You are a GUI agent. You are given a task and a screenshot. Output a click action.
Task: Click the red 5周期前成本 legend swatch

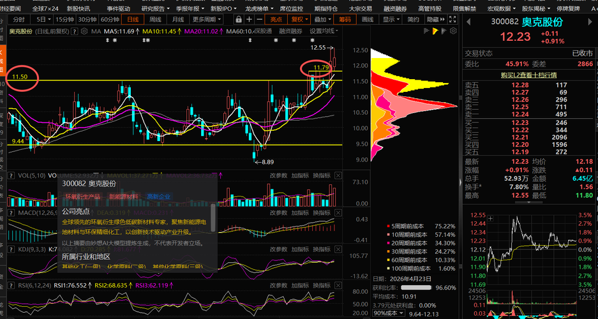pyautogui.click(x=388, y=226)
